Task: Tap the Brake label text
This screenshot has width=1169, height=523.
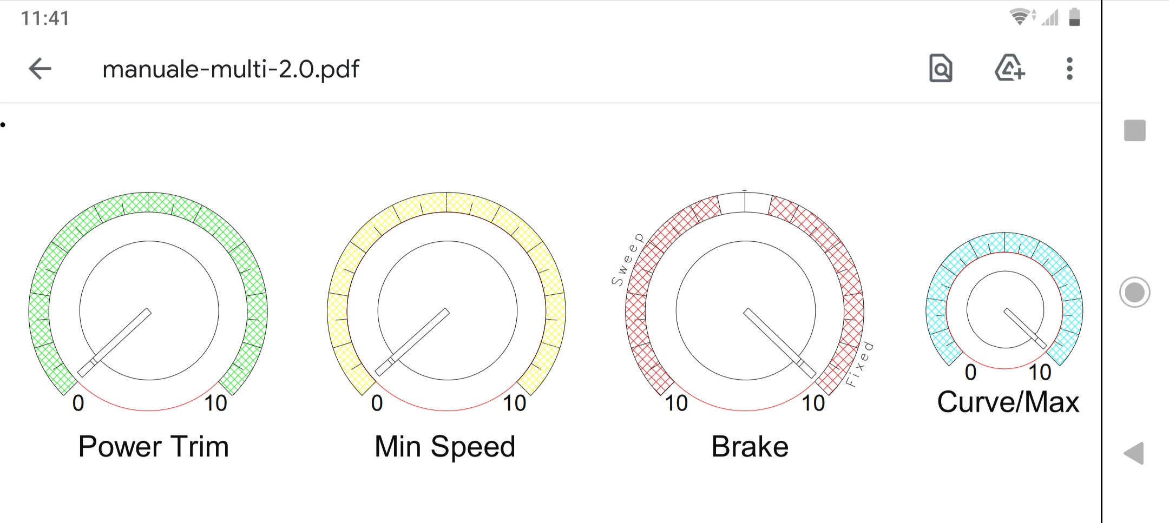Action: point(750,447)
